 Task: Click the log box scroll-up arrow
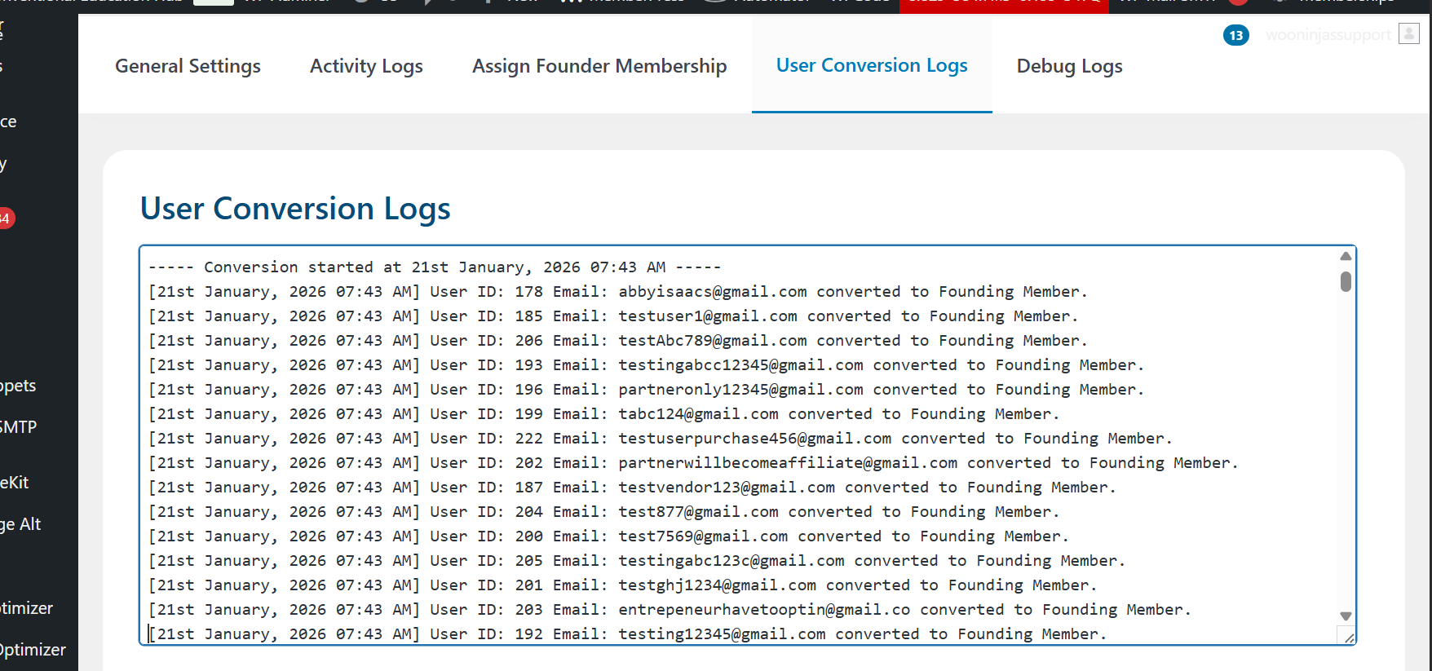click(x=1346, y=256)
